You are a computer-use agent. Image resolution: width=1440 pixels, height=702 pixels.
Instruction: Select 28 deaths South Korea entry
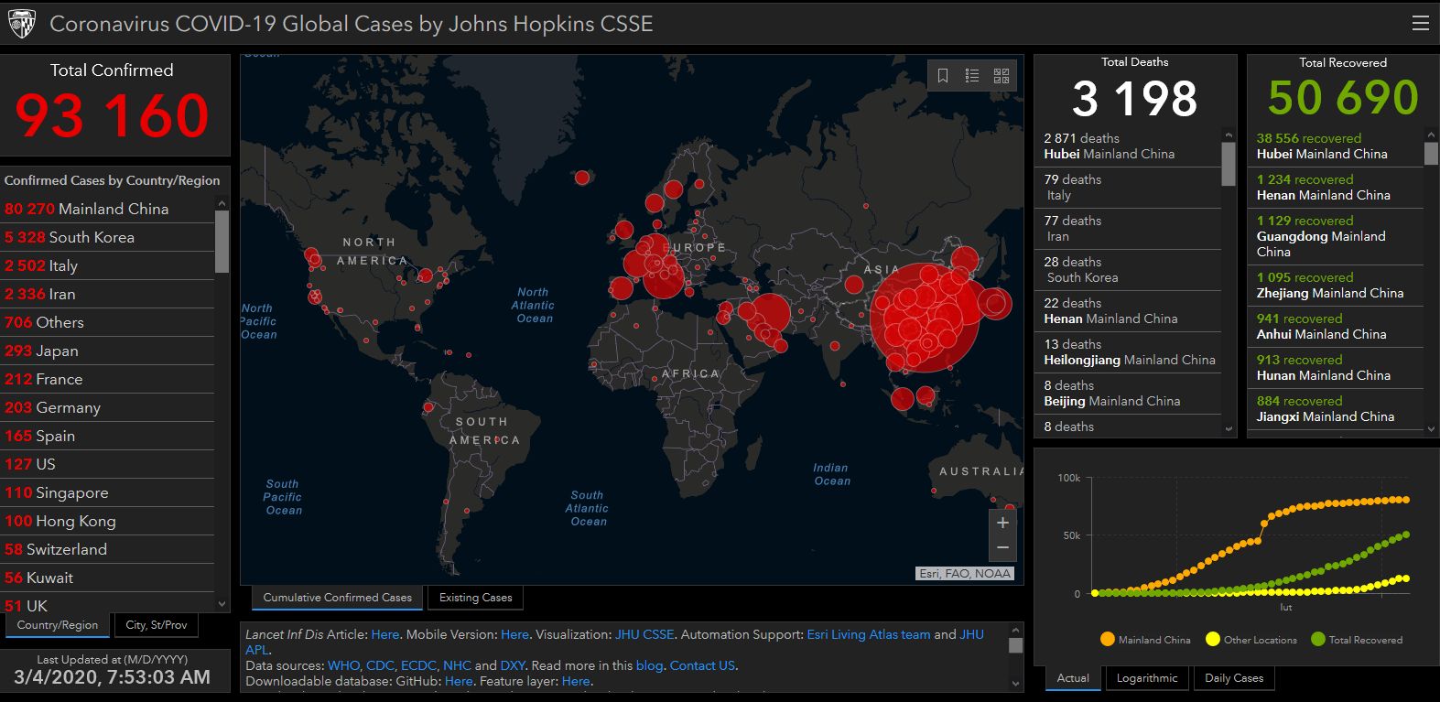click(1129, 270)
